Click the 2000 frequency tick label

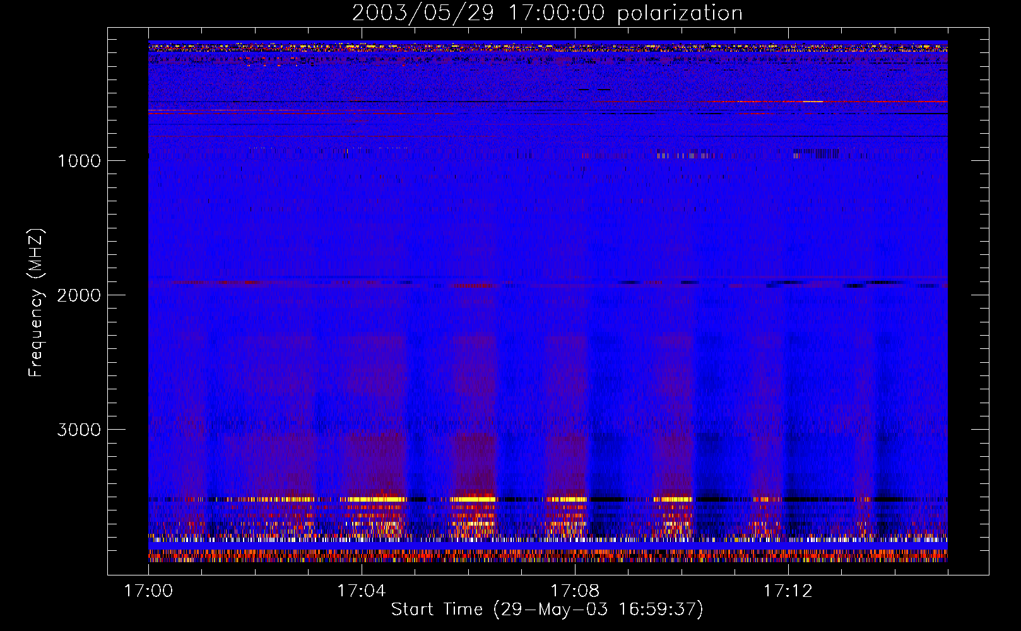pyautogui.click(x=79, y=295)
